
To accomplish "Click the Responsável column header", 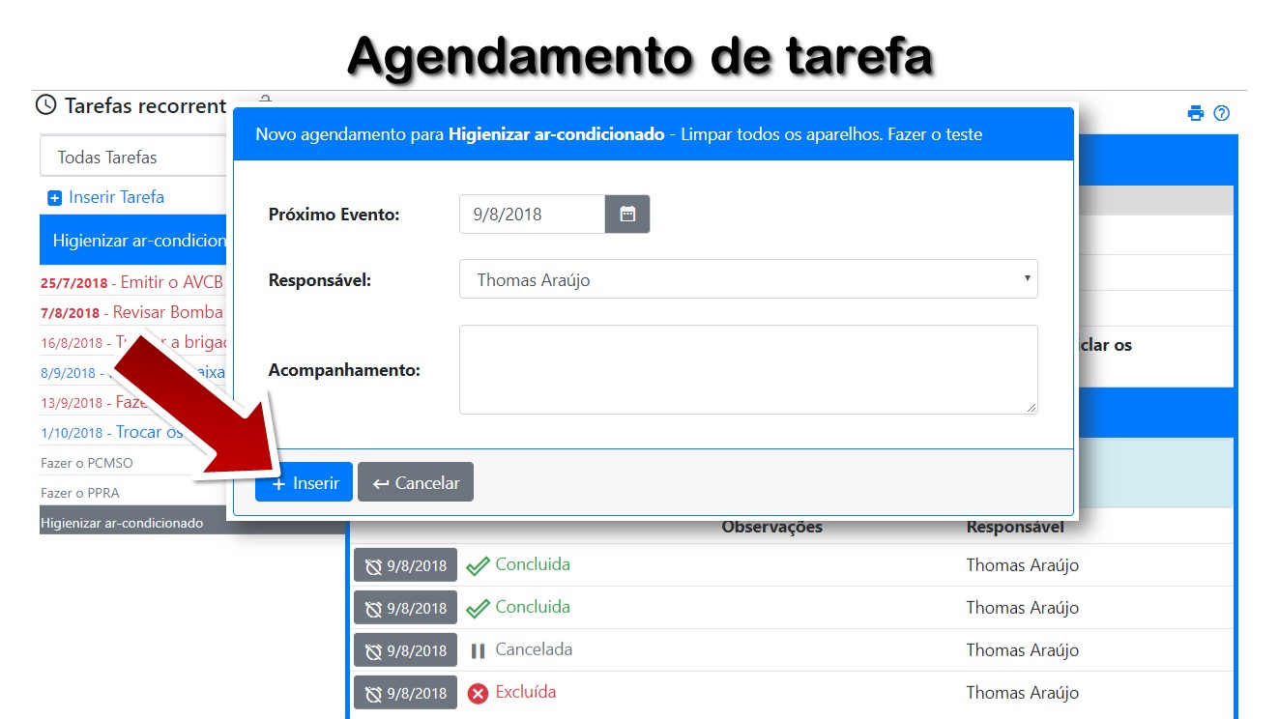I will pyautogui.click(x=1015, y=528).
